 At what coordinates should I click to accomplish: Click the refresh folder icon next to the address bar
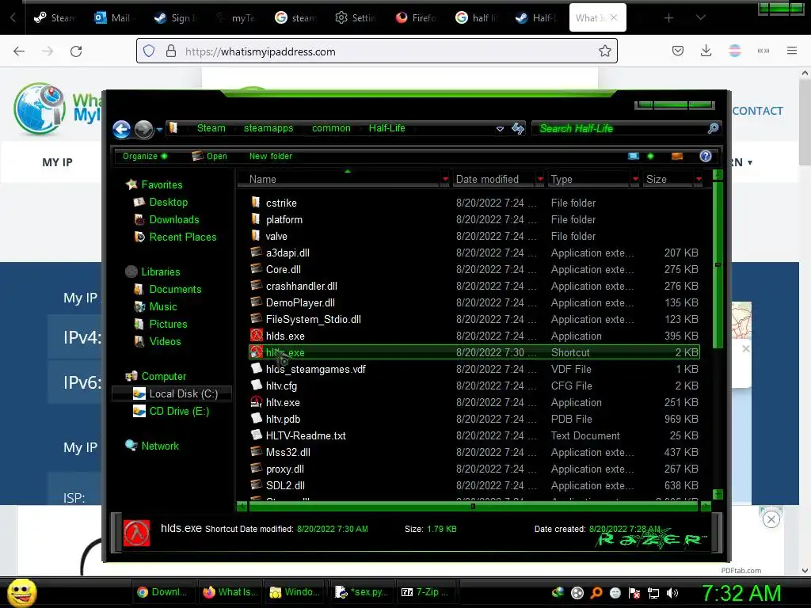(518, 128)
